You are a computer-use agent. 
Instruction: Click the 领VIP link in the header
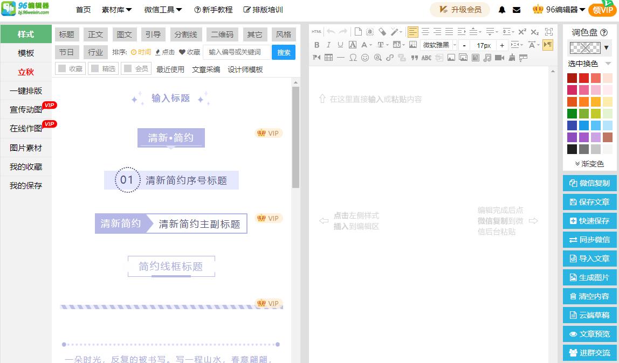click(602, 9)
